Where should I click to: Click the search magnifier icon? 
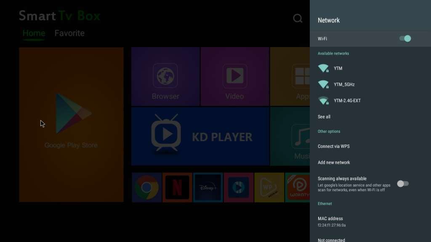[298, 18]
